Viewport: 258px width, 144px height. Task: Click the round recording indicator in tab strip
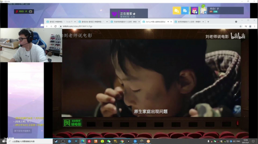pyautogui.click(x=236, y=22)
